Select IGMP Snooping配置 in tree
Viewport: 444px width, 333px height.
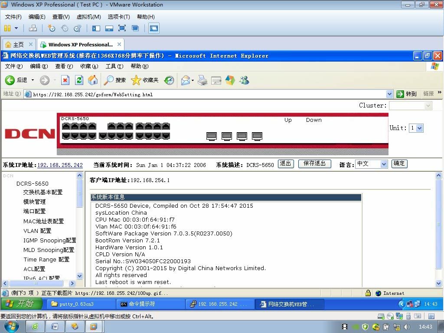pos(50,240)
